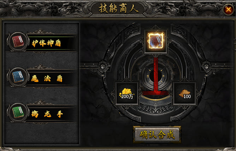Click the gold coins 200万 cost slot
Image resolution: width=236 pixels, height=151 pixels.
click(127, 94)
